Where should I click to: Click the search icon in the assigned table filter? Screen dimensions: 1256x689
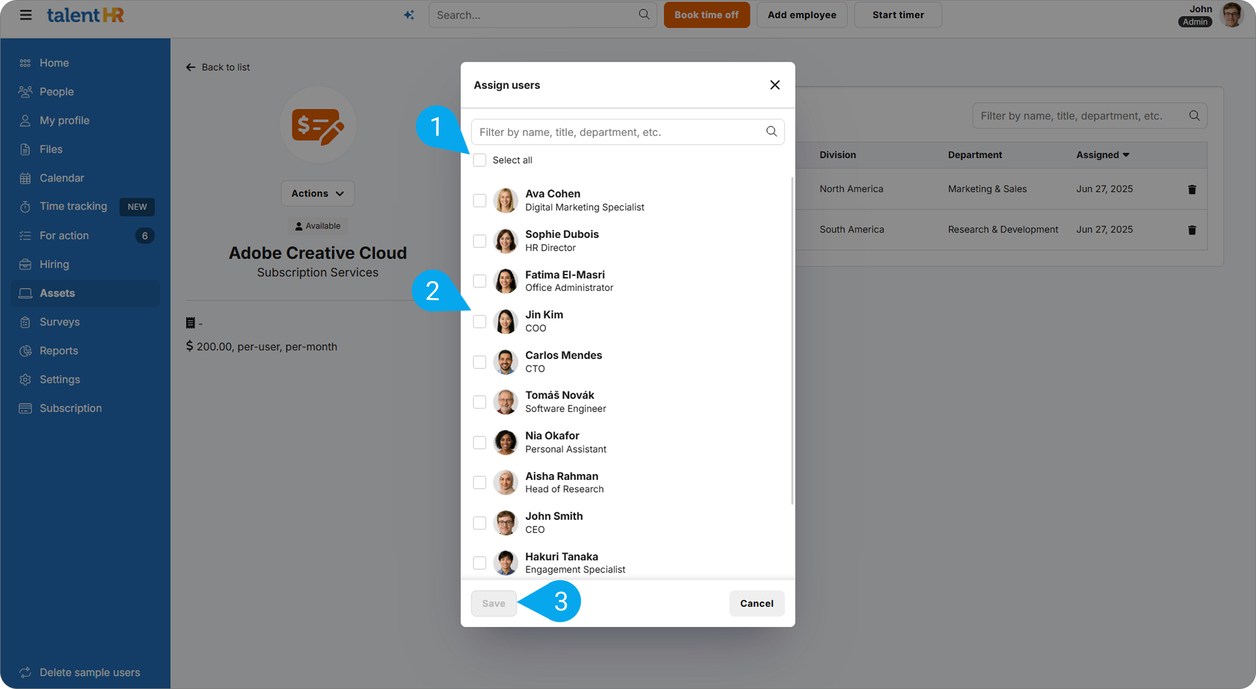click(1194, 116)
